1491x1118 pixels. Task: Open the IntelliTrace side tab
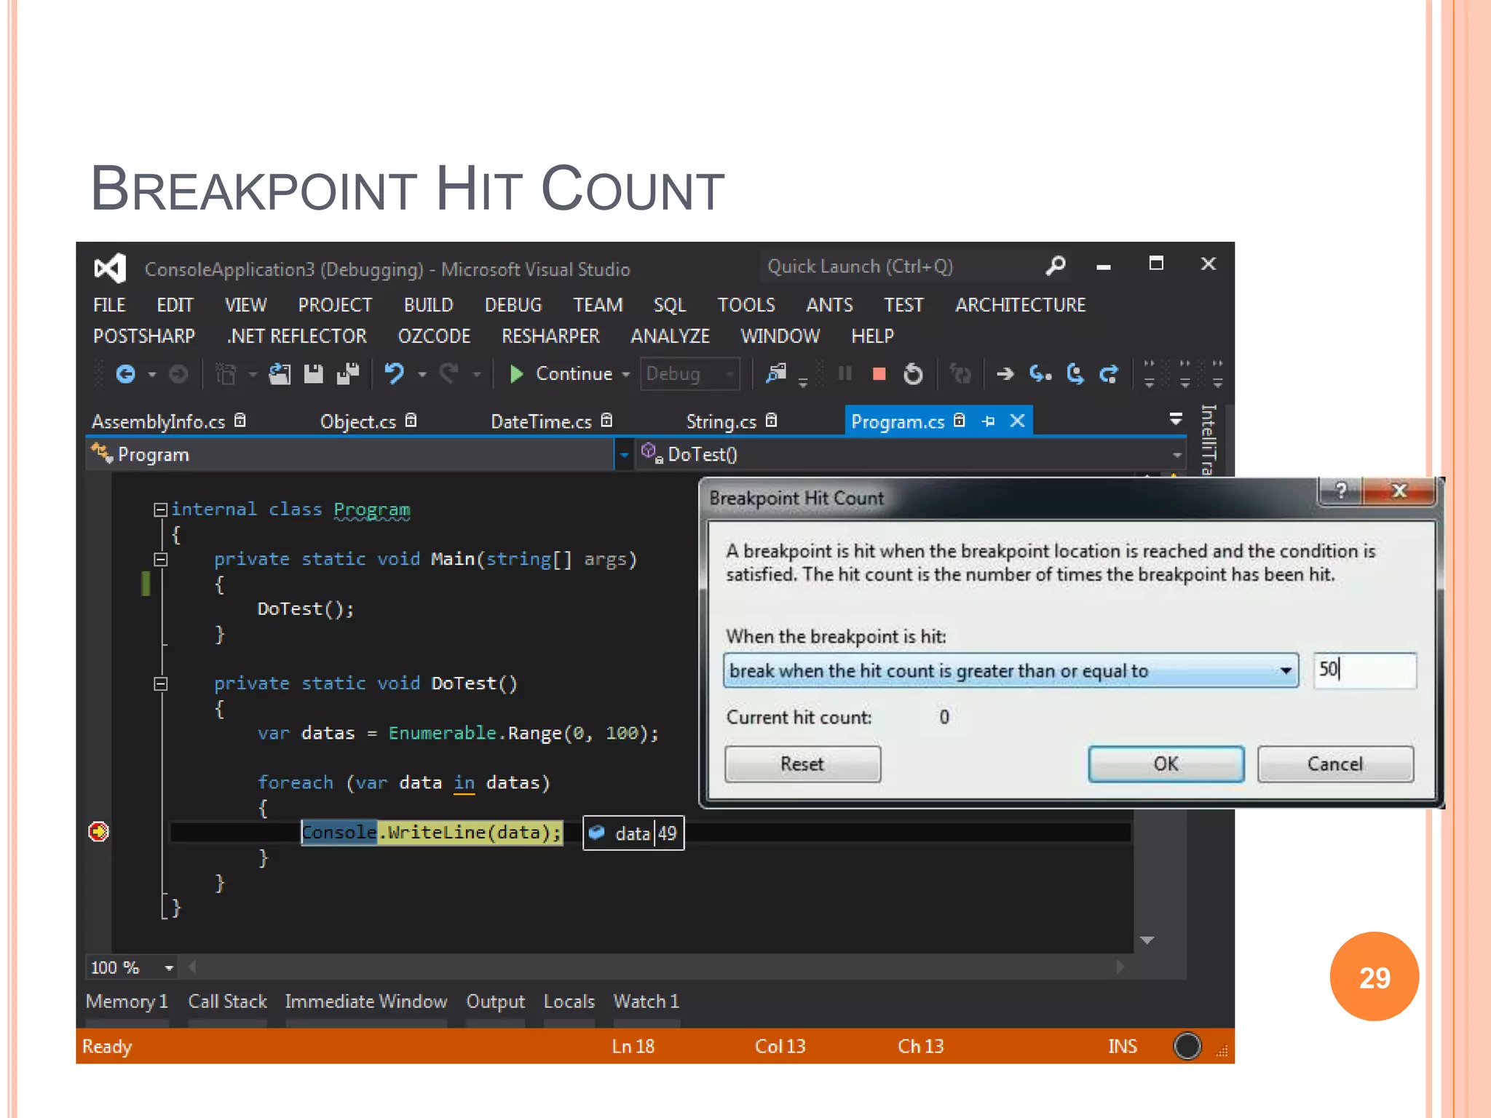tap(1208, 439)
